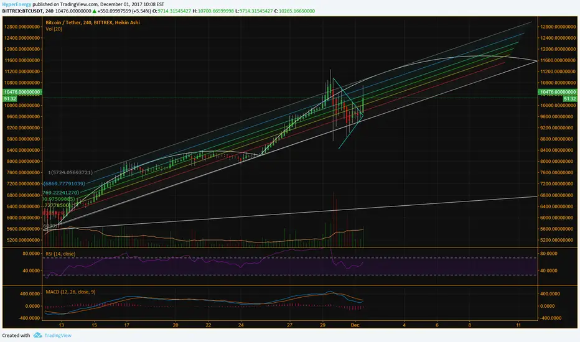Image resolution: width=580 pixels, height=342 pixels.
Task: Click the 51:32 countdown on right axis
Action: pyautogui.click(x=569, y=99)
